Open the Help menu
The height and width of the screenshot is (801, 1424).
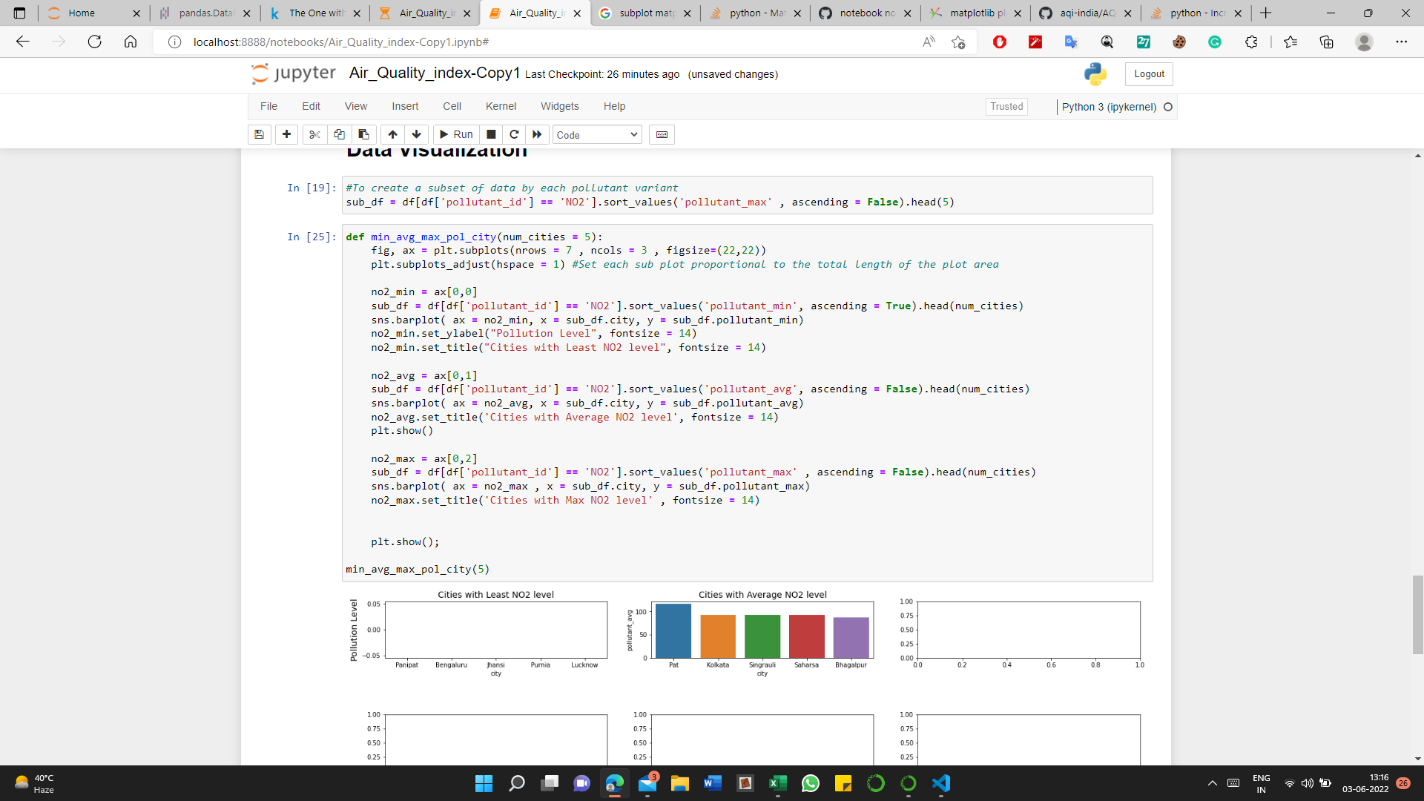[x=614, y=106]
